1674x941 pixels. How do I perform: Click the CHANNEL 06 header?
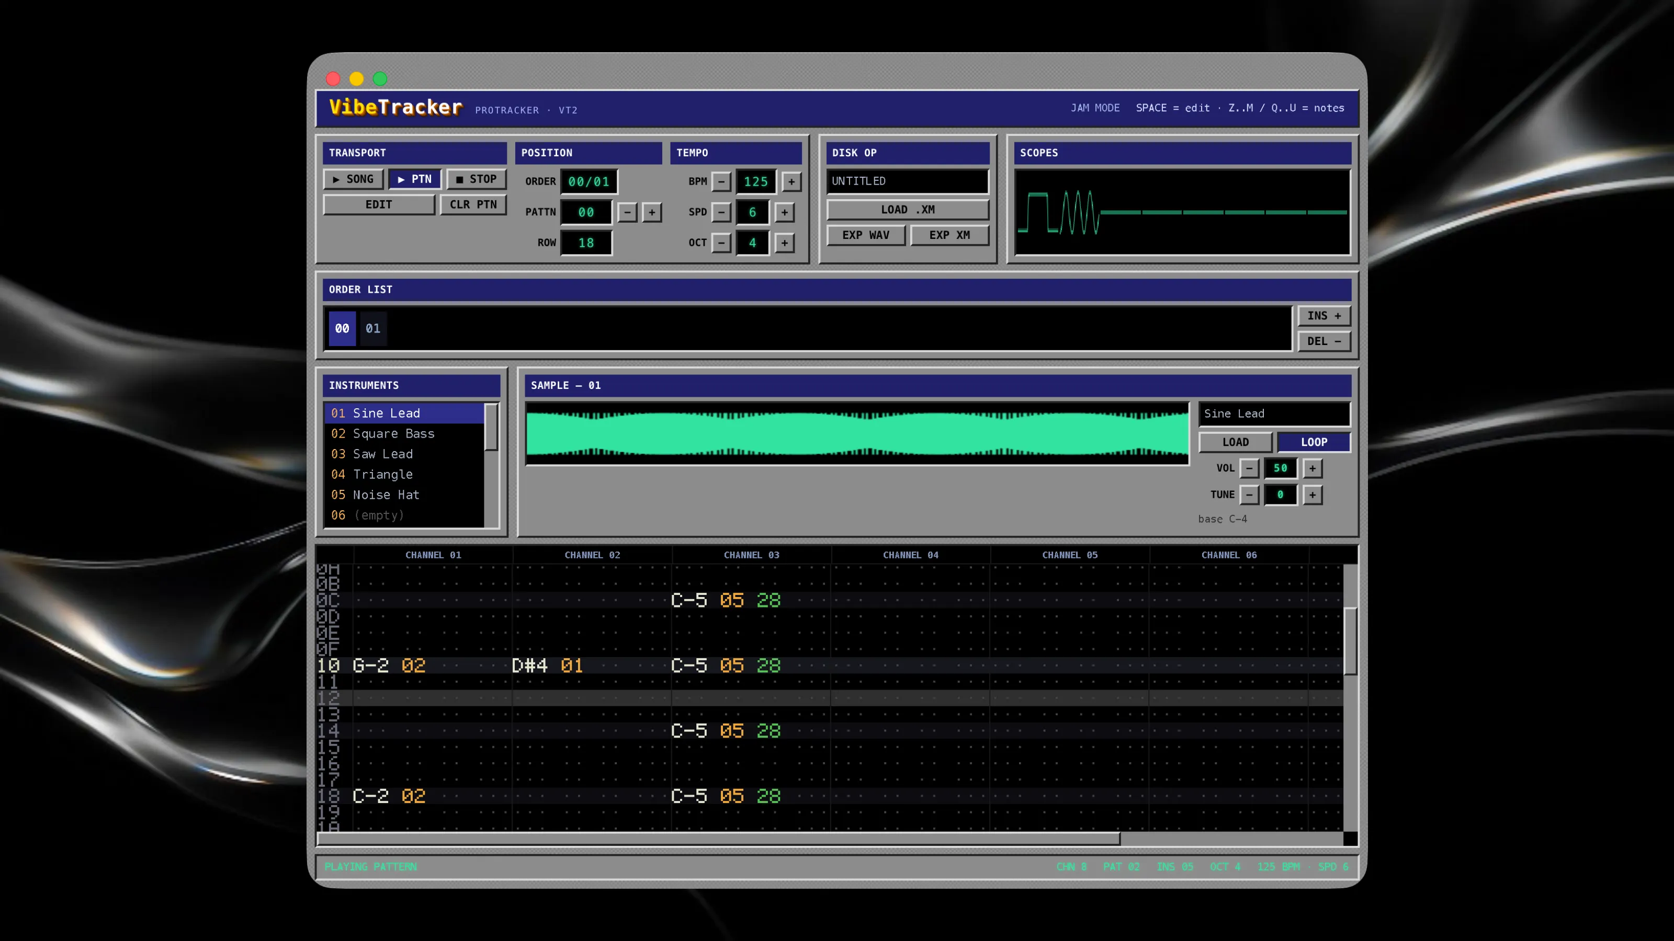[1229, 555]
